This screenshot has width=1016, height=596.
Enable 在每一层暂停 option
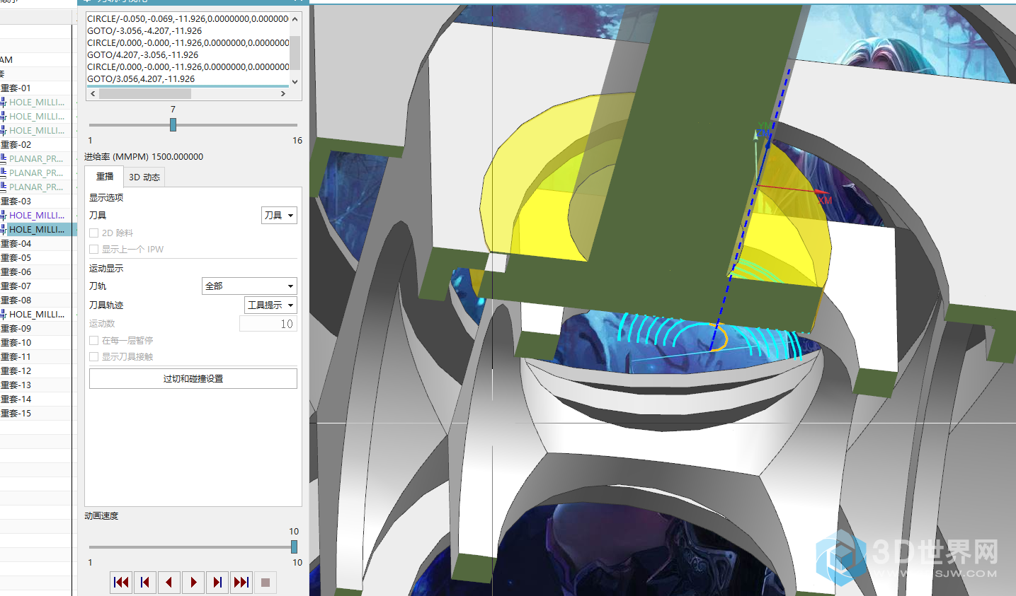click(x=93, y=340)
